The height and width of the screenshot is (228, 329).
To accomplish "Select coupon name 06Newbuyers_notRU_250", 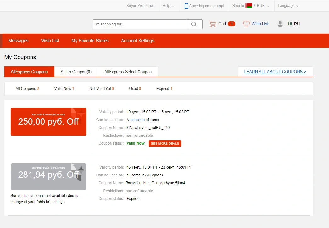I will pos(148,128).
